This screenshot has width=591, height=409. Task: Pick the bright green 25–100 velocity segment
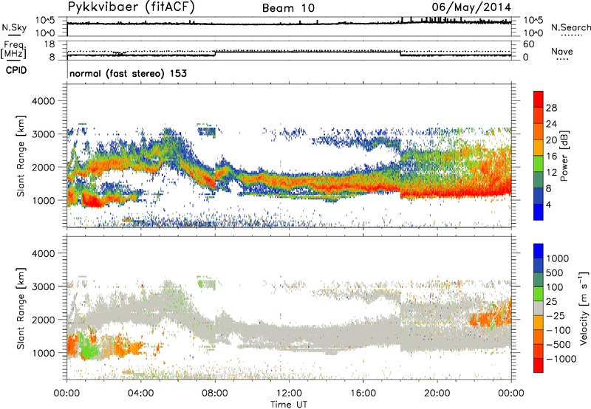coord(539,294)
